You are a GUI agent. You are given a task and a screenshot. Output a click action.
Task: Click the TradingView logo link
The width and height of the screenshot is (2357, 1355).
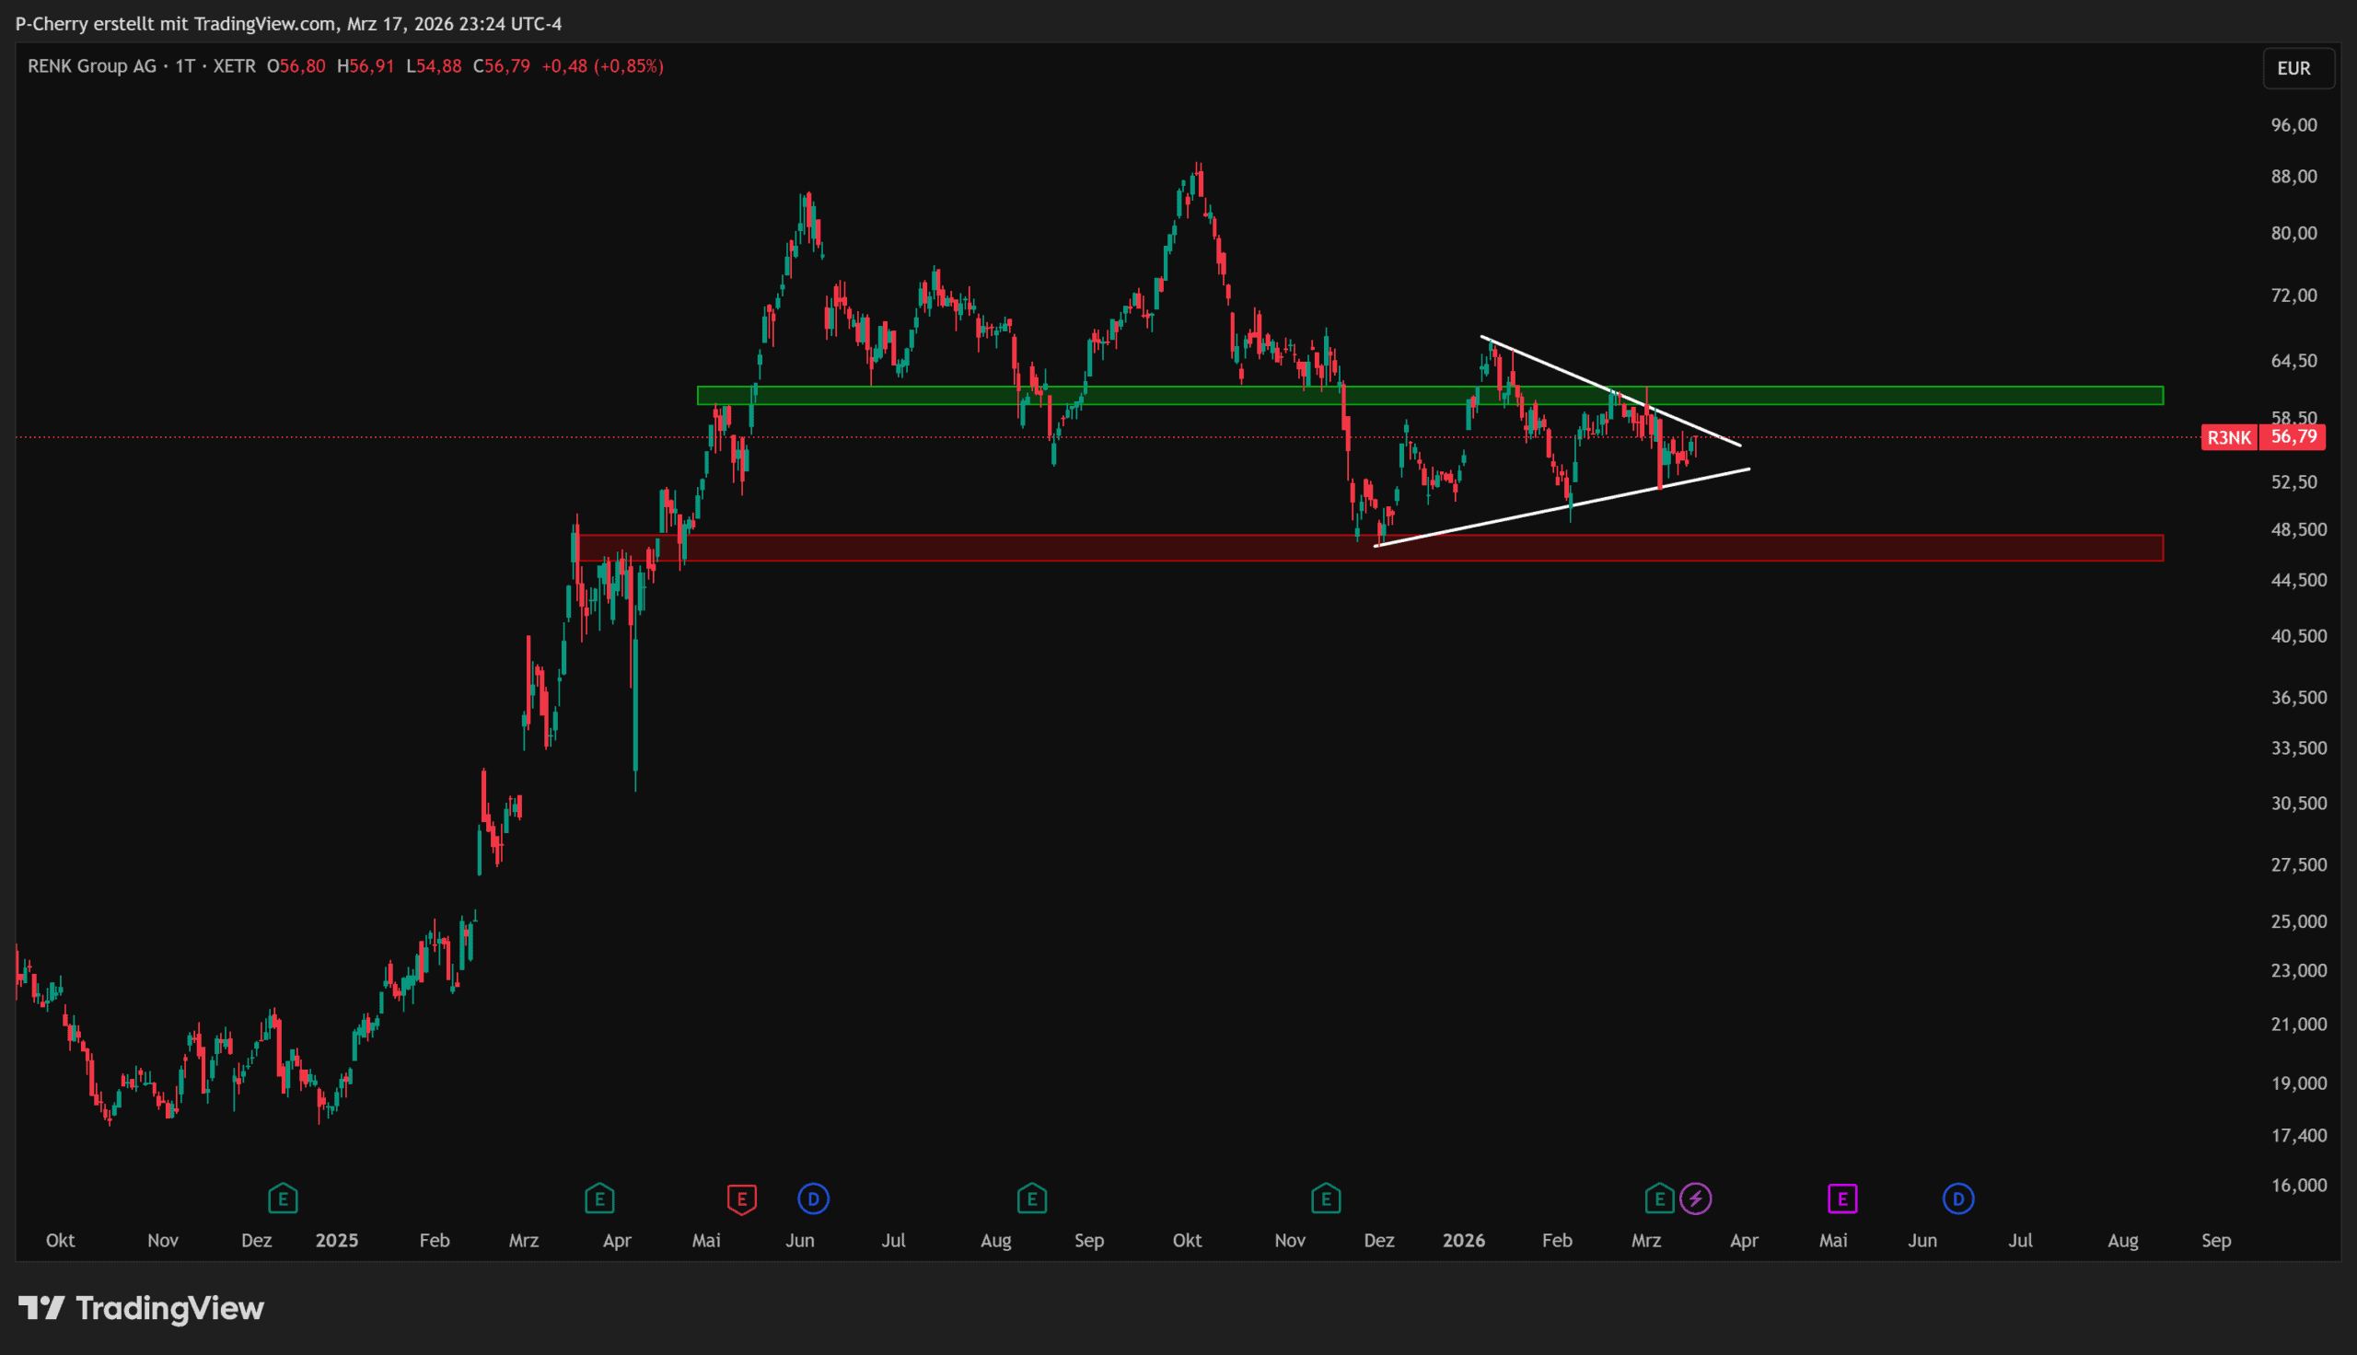(x=142, y=1308)
